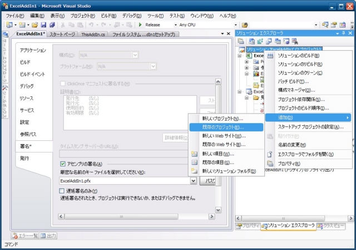The image size is (356, 250).
Task: Select スタートアップ プロジェクトの設定 menu entry
Action: pyautogui.click(x=308, y=127)
